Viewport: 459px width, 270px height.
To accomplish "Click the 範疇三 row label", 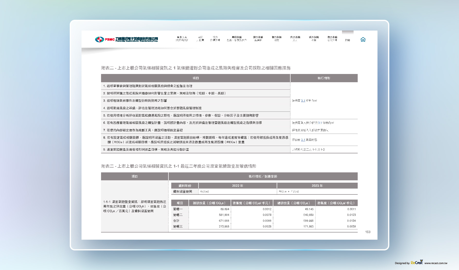I will pos(178,227).
